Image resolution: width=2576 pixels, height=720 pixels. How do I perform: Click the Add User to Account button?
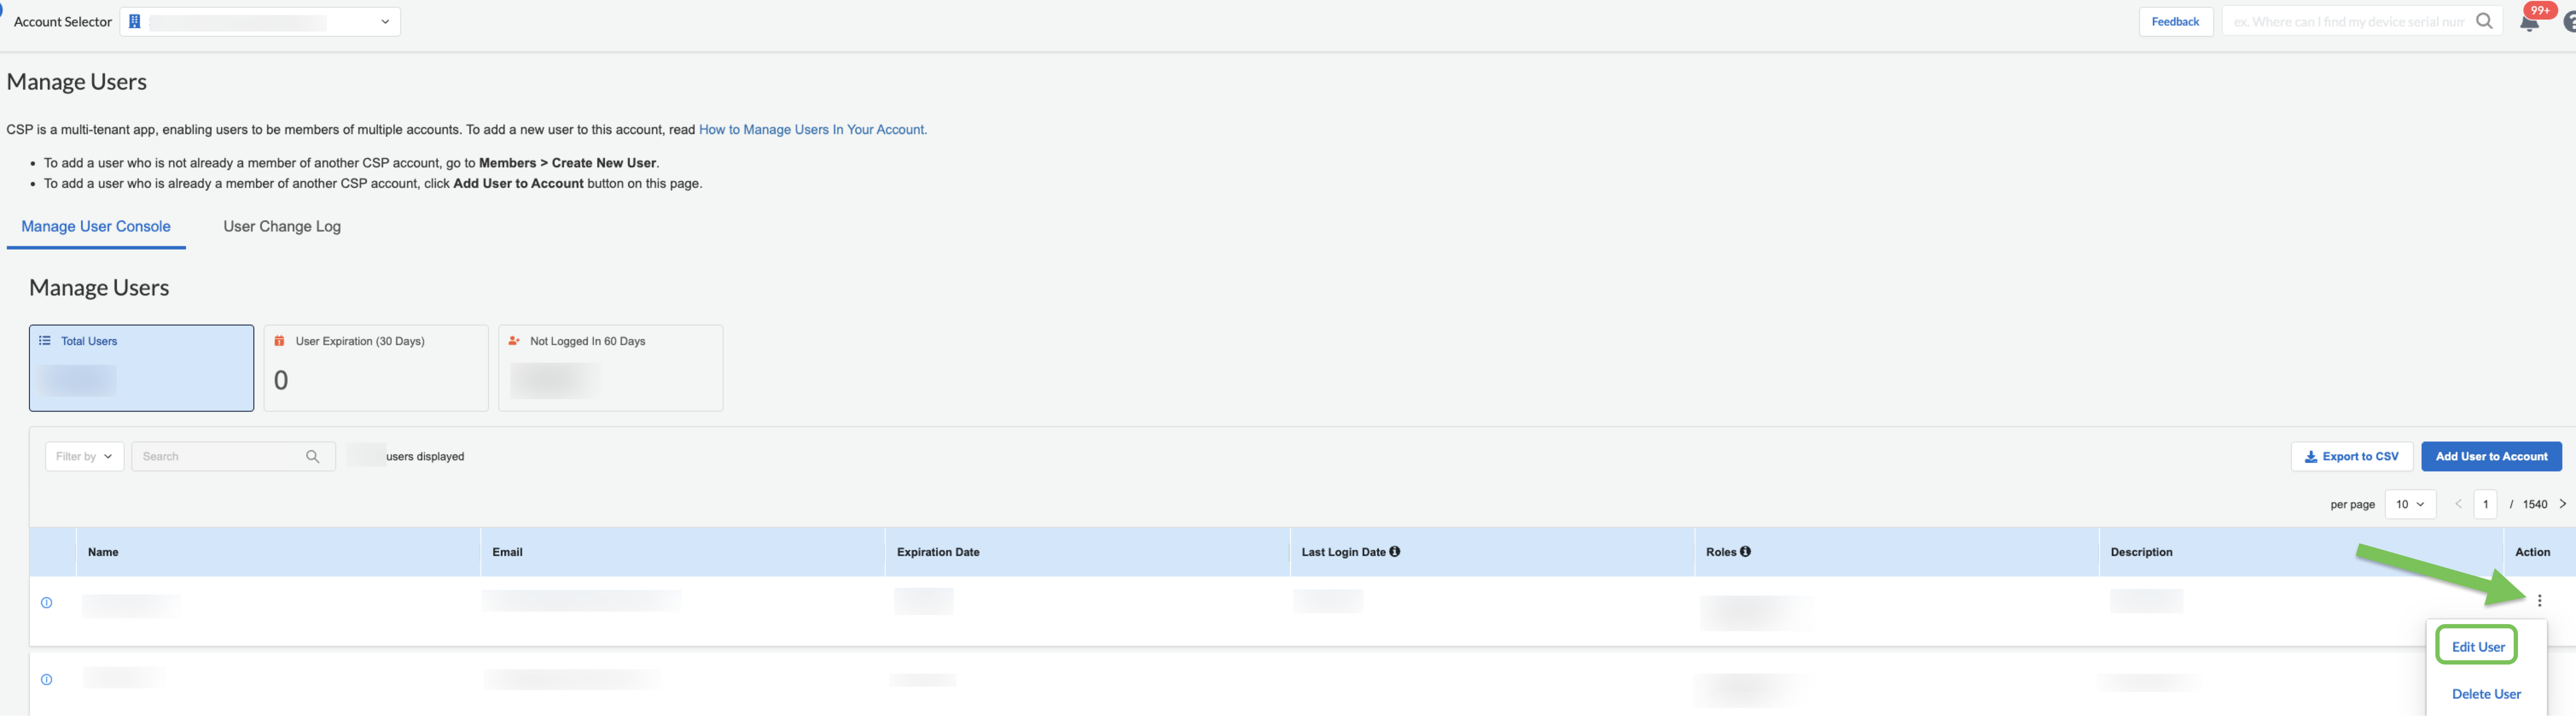(x=2491, y=457)
